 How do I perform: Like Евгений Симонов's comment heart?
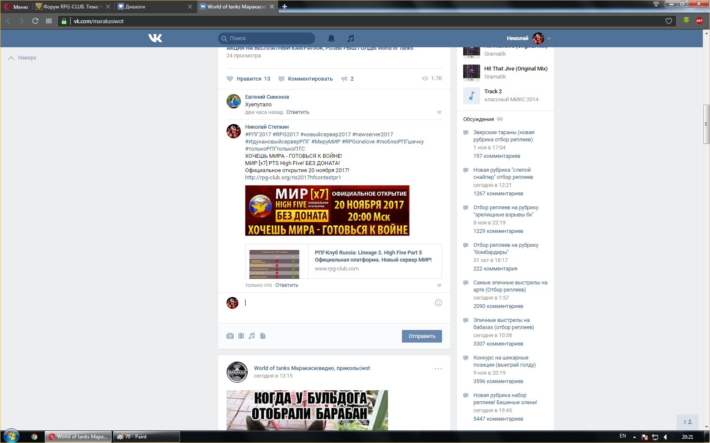point(439,112)
